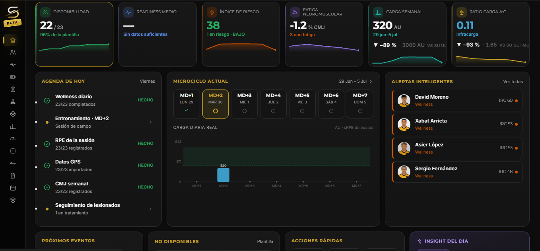Click the Disponibilidad green sparkline
Viewport: 540px width, 251px height.
coord(74,47)
